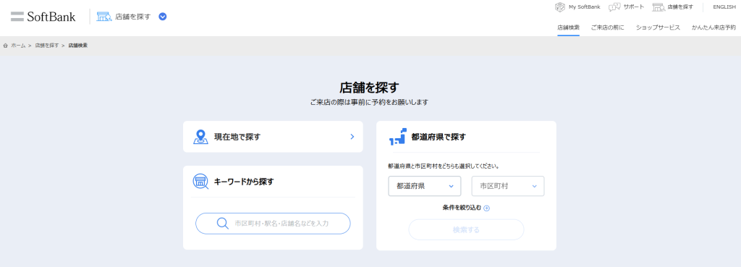
Task: Click the キーワードから探す heading
Action: point(244,182)
